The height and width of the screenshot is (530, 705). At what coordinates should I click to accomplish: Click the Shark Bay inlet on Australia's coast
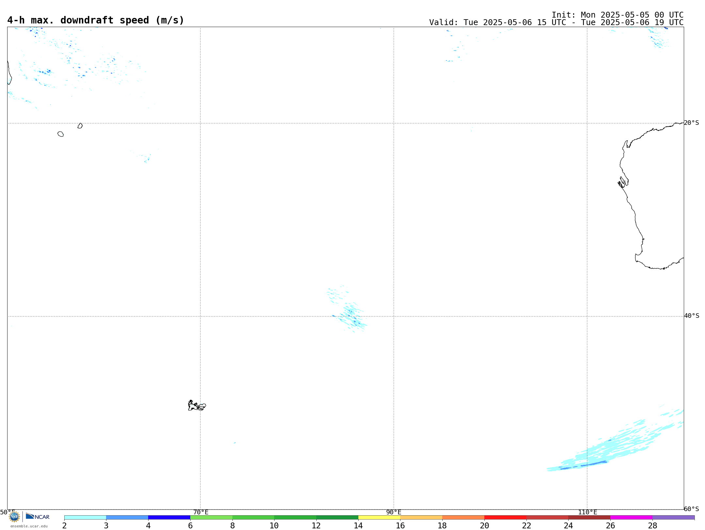point(623,182)
